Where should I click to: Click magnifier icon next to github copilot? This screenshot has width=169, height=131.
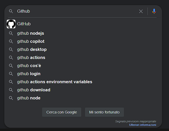(11, 42)
